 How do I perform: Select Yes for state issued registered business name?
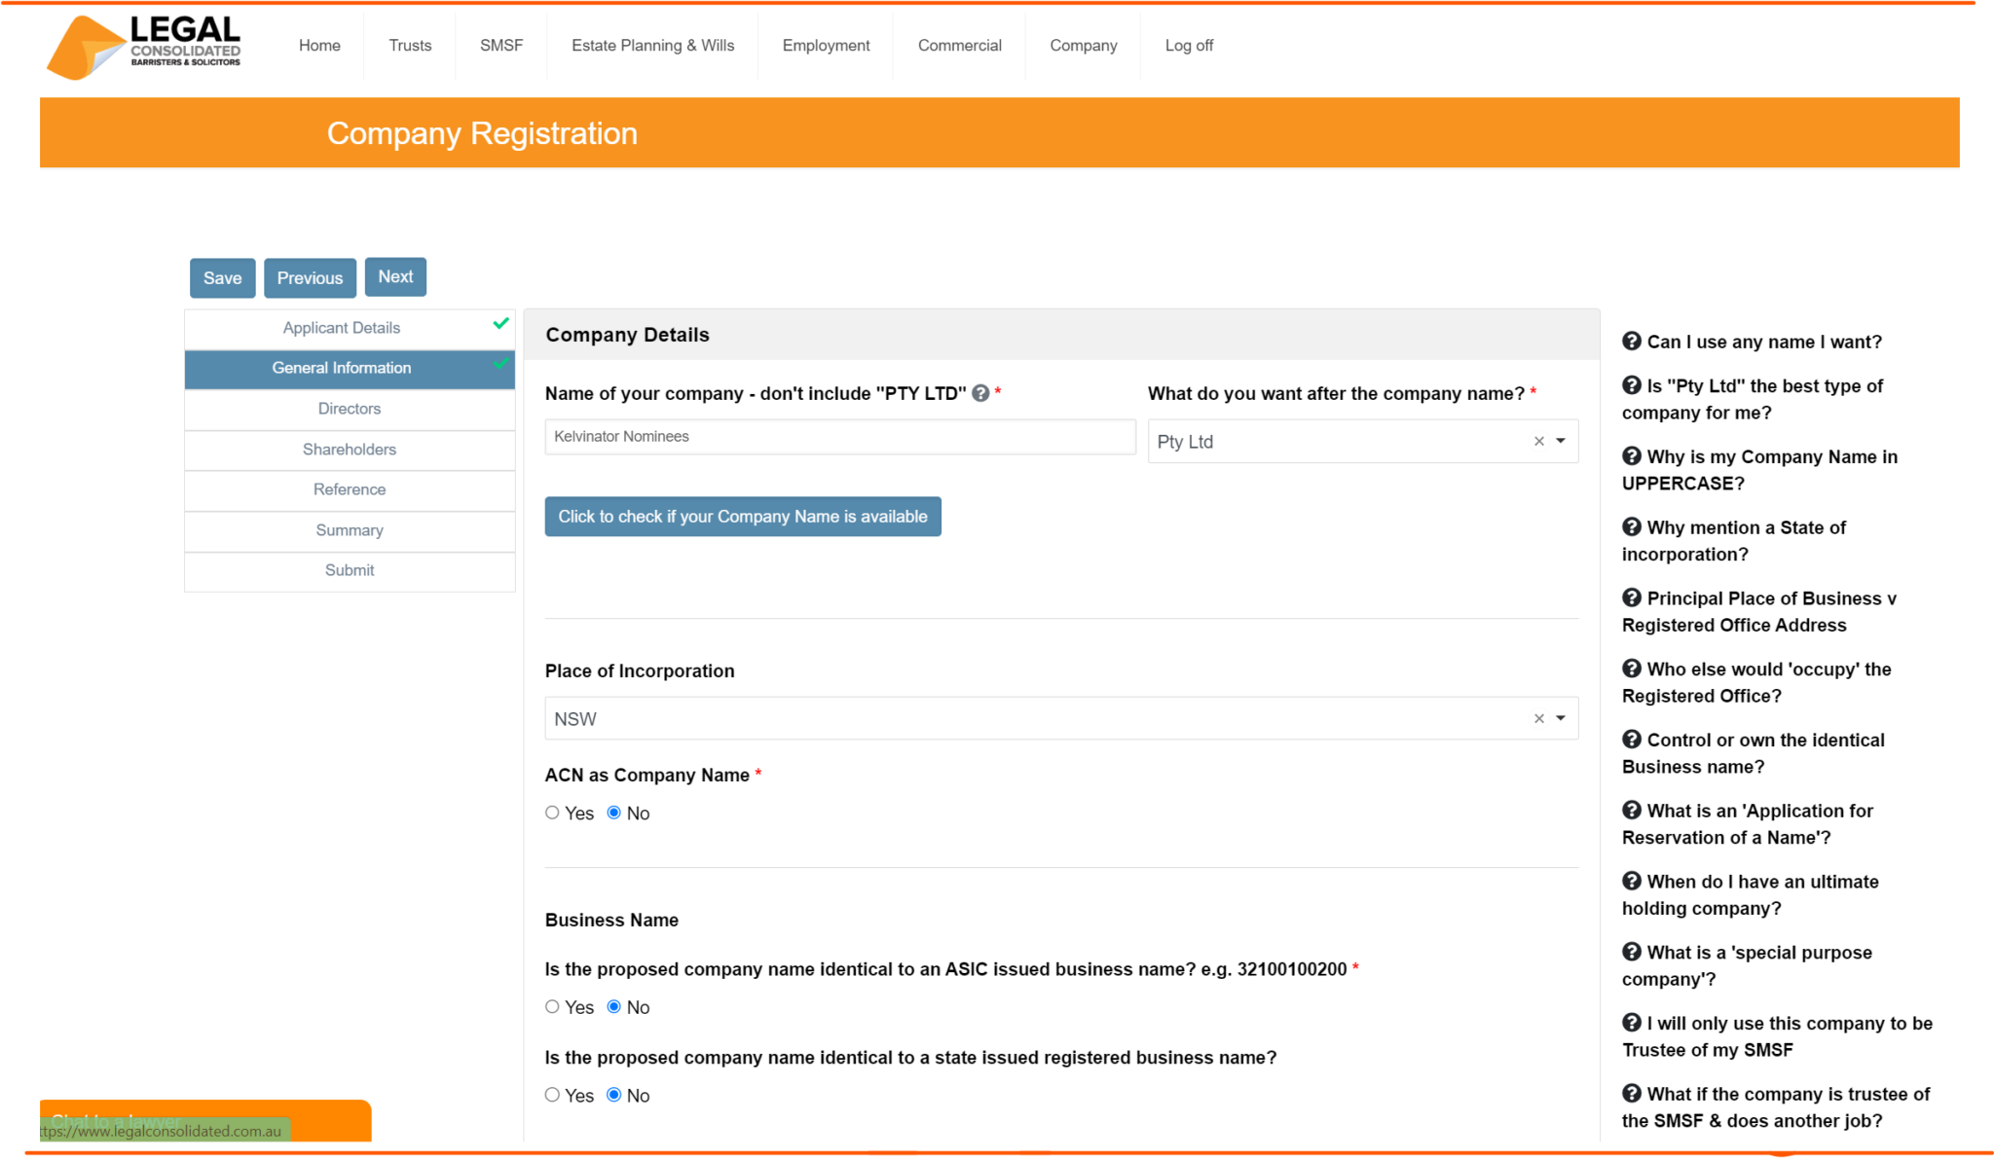point(552,1094)
